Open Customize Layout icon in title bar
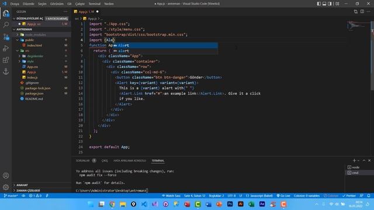Screen dimensions: 374x210 click(337, 3)
